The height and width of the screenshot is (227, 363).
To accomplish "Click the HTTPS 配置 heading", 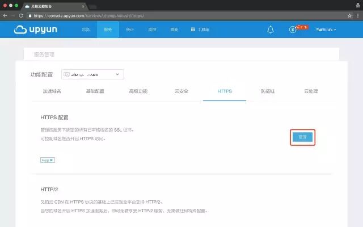I will tap(54, 117).
